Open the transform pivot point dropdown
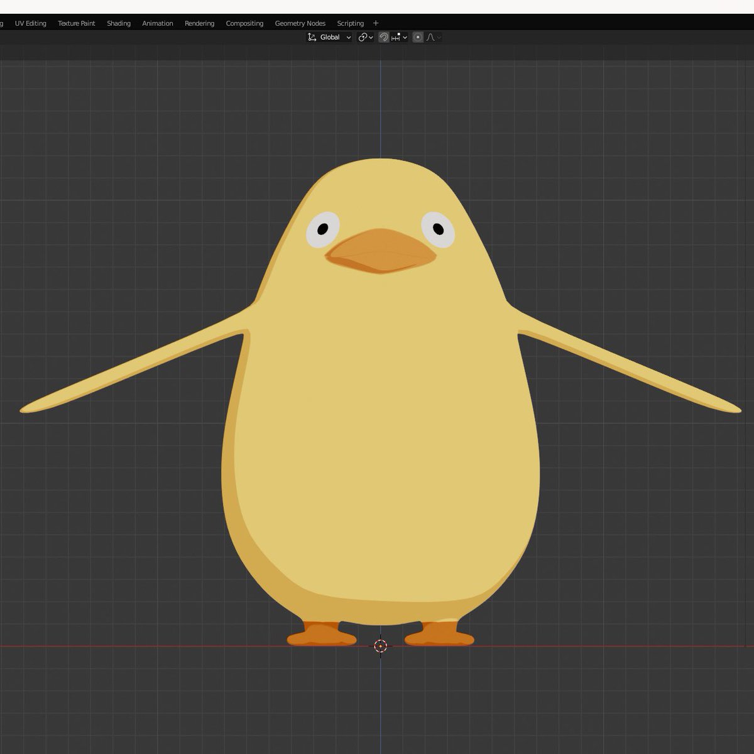 [371, 37]
